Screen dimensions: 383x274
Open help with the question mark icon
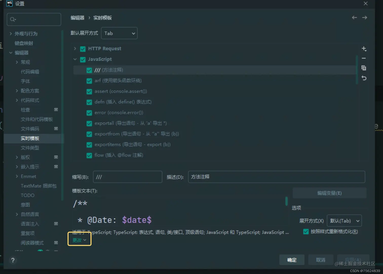click(x=13, y=260)
